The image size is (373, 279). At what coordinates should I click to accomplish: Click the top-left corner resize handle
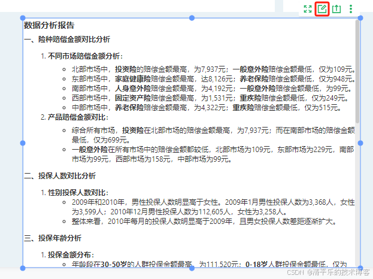[23, 18]
